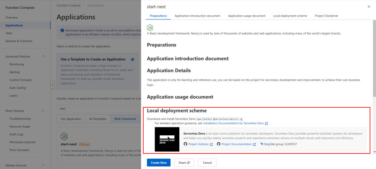The height and width of the screenshot is (169, 376).
Task: Click the Serverless Devs logo thumbnail
Action: pyautogui.click(x=167, y=139)
